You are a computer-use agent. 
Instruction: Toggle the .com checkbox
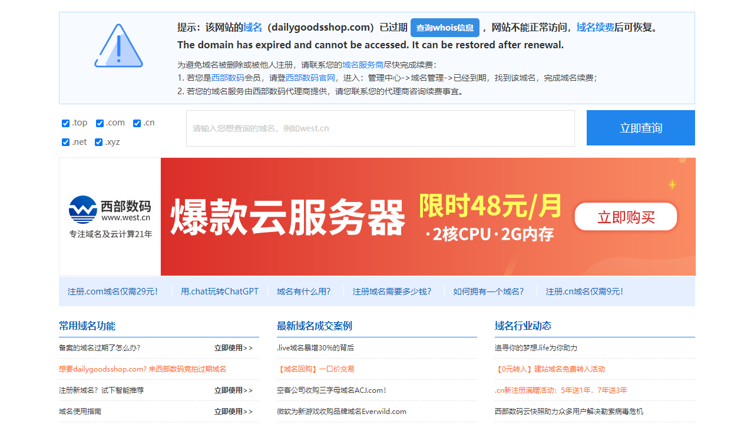(x=100, y=123)
